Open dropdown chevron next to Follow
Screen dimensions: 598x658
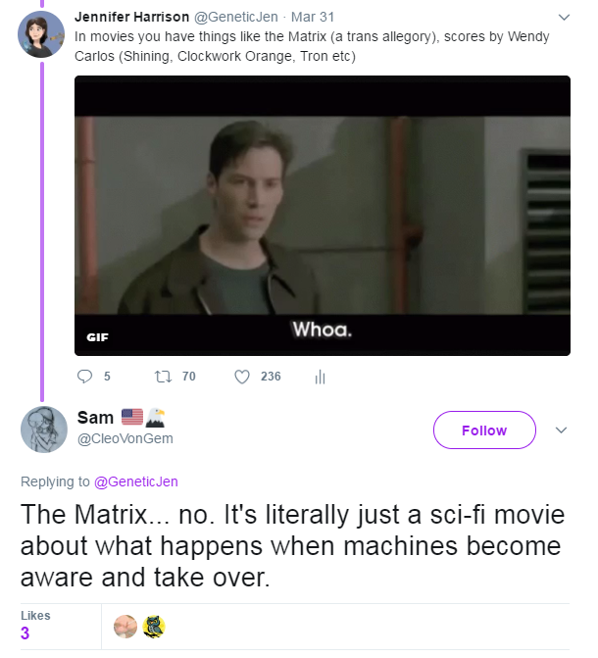pyautogui.click(x=561, y=430)
